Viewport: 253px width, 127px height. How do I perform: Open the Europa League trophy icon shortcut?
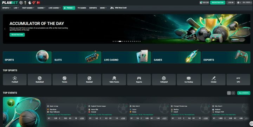[25, 2]
